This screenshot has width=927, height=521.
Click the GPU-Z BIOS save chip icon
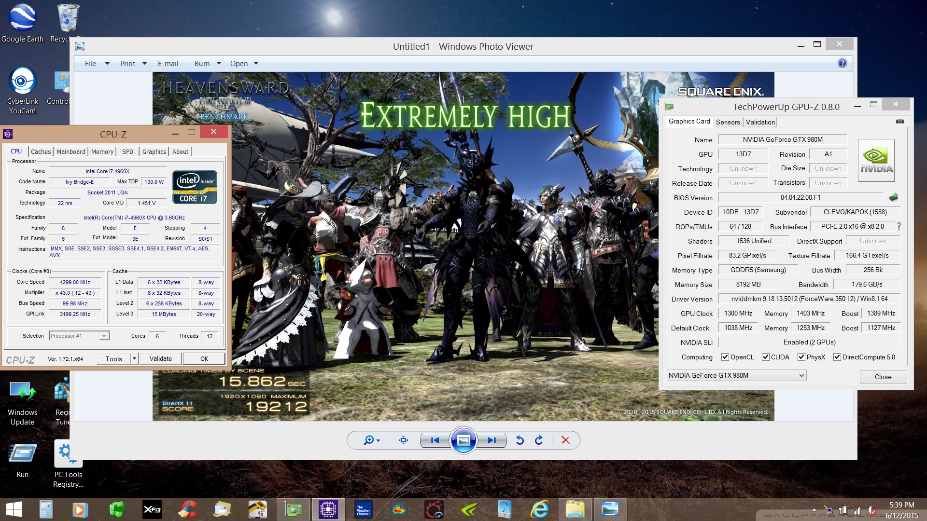894,197
